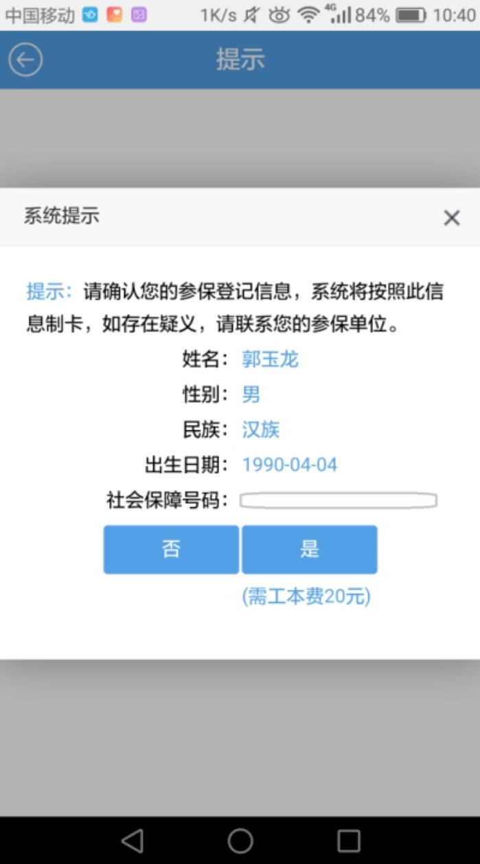This screenshot has height=864, width=480.
Task: Tap the purple notification app icon
Action: (139, 14)
